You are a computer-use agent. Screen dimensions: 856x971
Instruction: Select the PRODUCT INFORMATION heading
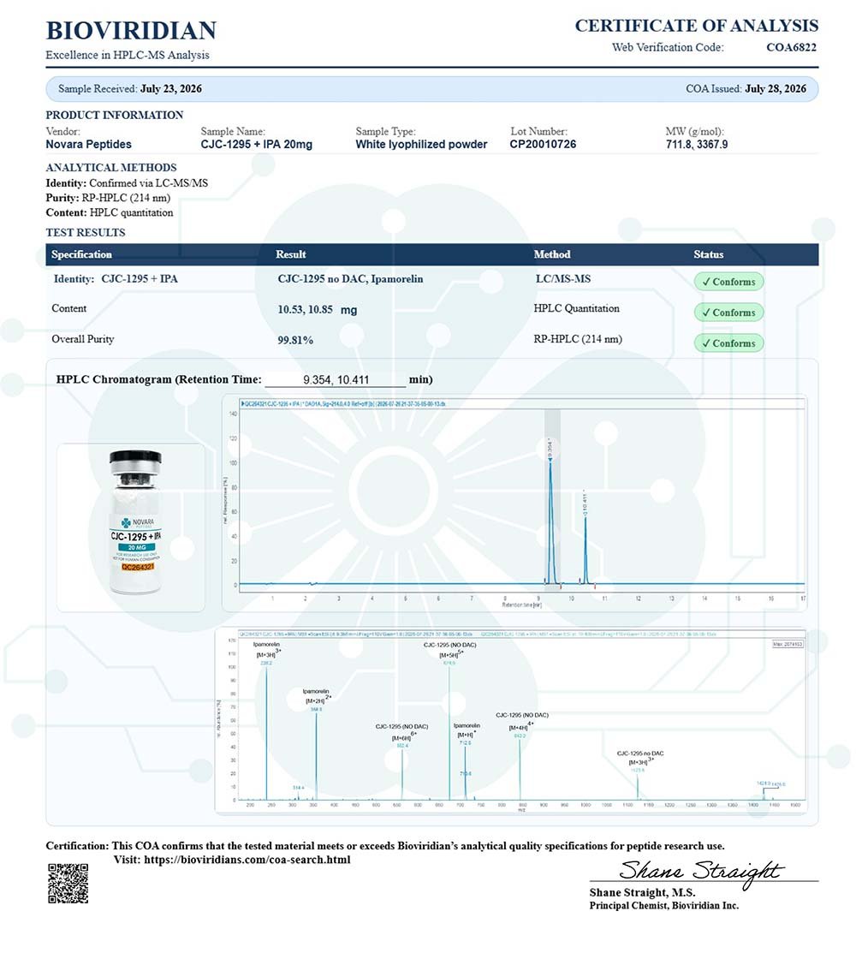[115, 116]
